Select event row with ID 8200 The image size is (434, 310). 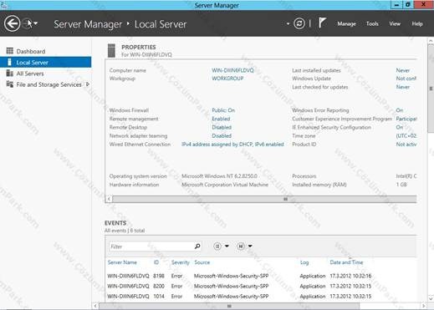pyautogui.click(x=261, y=286)
